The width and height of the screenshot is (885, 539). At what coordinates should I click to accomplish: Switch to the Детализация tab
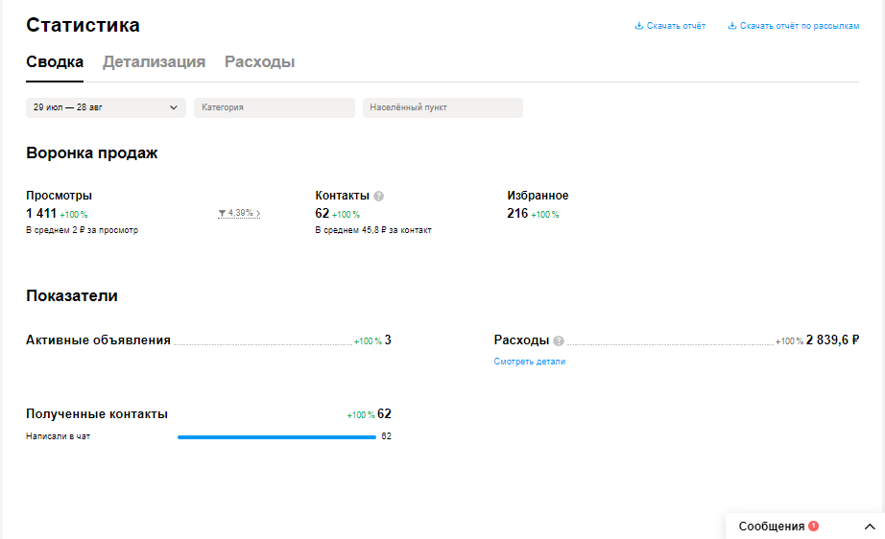click(x=155, y=62)
